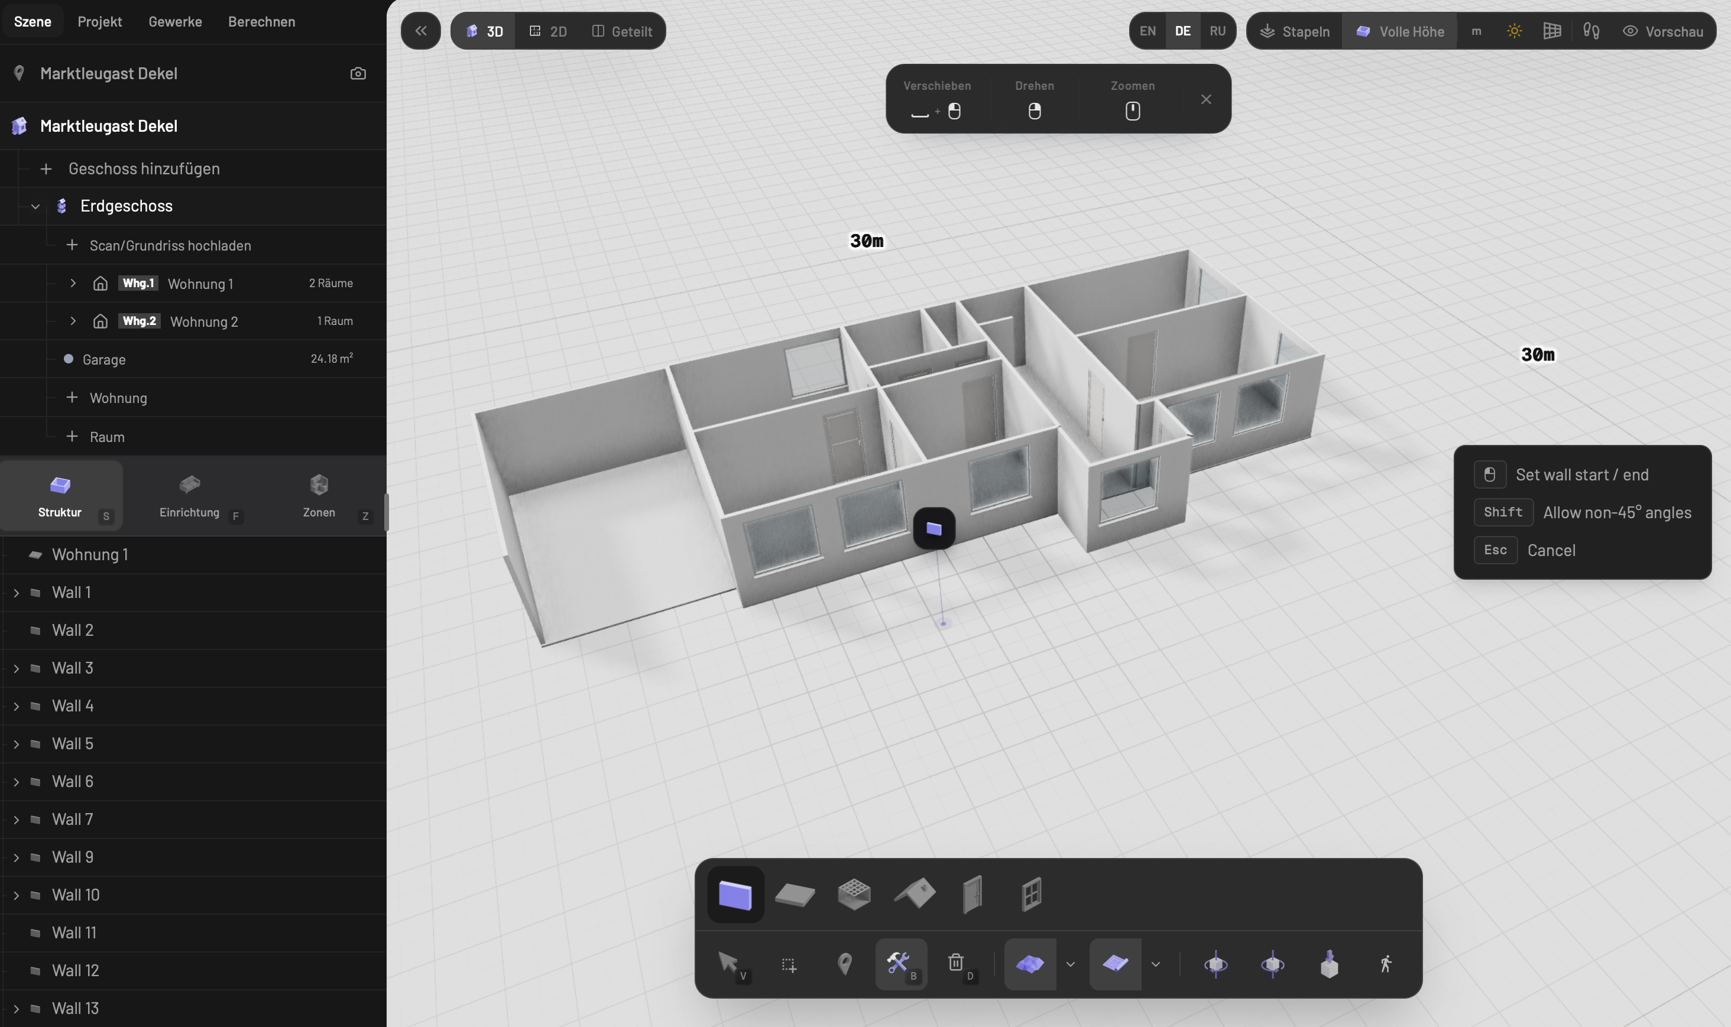The image size is (1731, 1027).
Task: Switch to Zonen panel tab
Action: click(x=319, y=496)
